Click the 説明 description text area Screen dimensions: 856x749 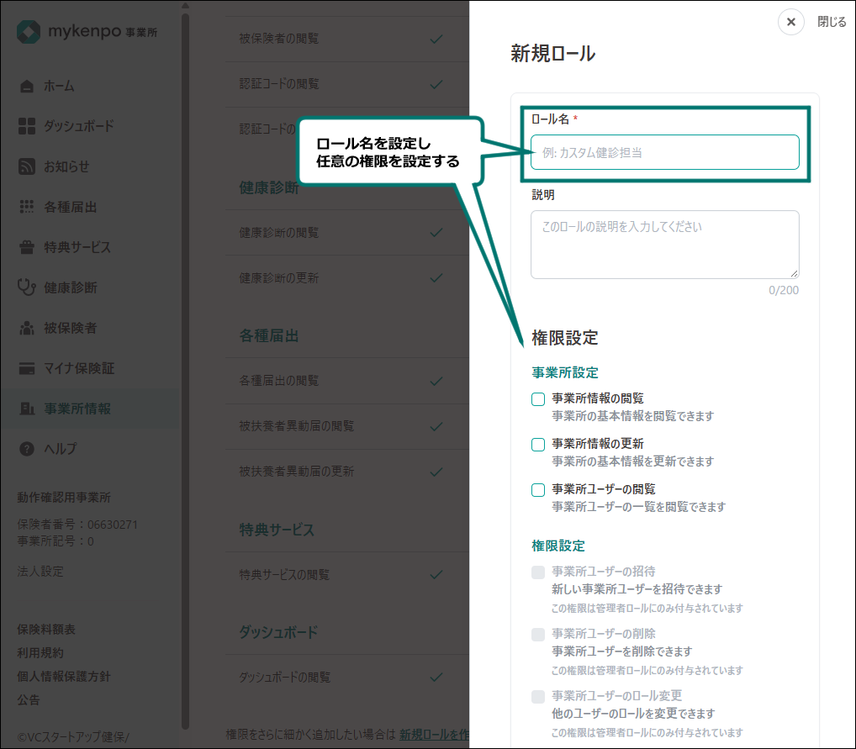click(x=665, y=245)
